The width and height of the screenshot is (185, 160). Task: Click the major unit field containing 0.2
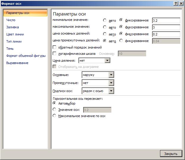tap(166, 34)
